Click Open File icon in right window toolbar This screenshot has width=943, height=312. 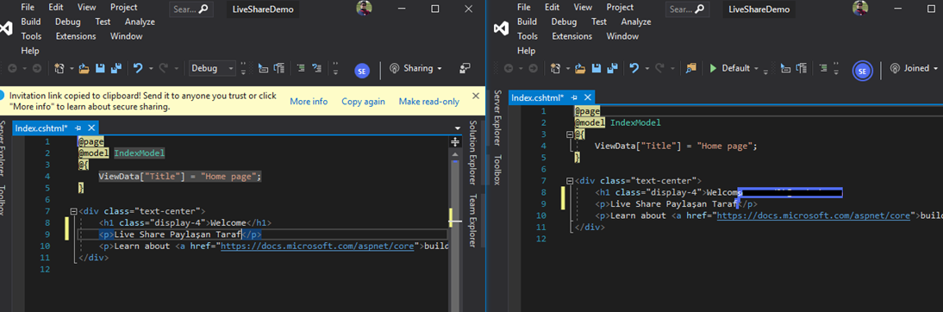tap(580, 69)
